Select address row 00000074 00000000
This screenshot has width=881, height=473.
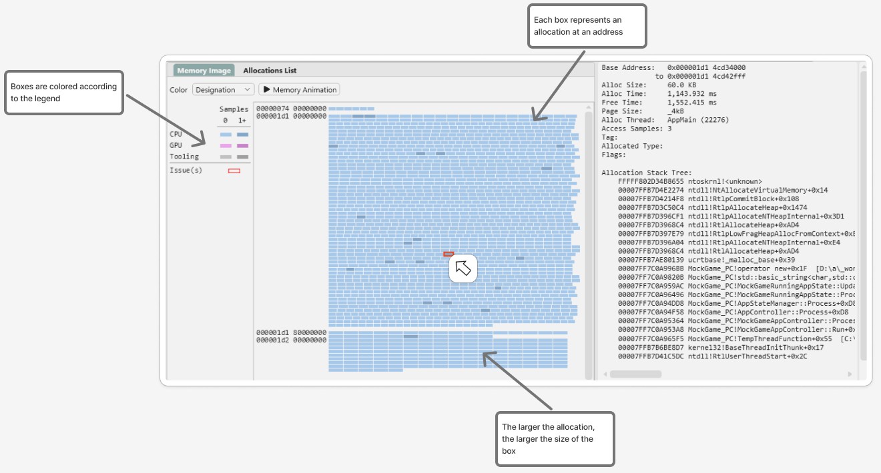[x=291, y=108]
